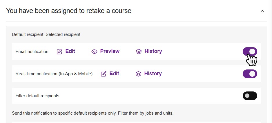Click the stacked layers icon for Email History

click(139, 52)
